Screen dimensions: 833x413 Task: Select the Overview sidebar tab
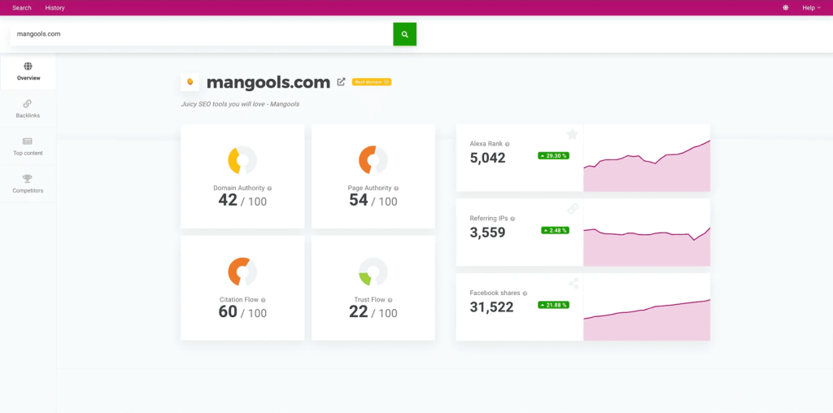(28, 72)
